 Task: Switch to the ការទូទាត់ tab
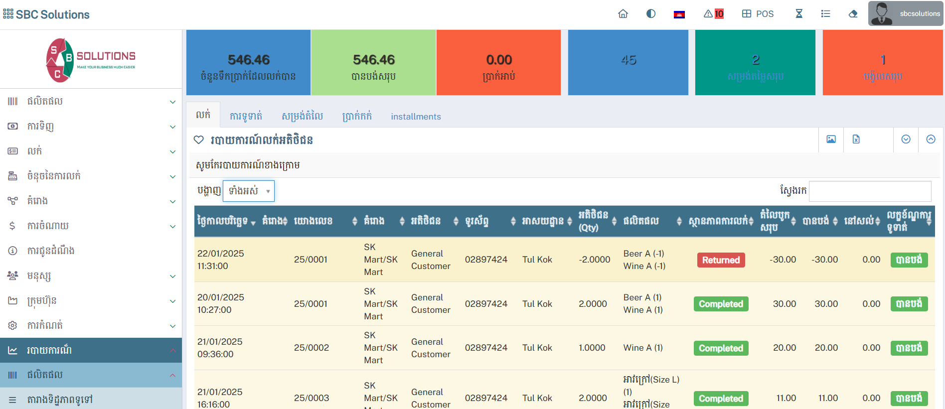246,117
